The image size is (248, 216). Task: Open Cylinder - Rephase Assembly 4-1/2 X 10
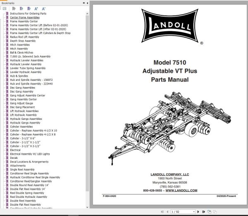[x=33, y=131]
